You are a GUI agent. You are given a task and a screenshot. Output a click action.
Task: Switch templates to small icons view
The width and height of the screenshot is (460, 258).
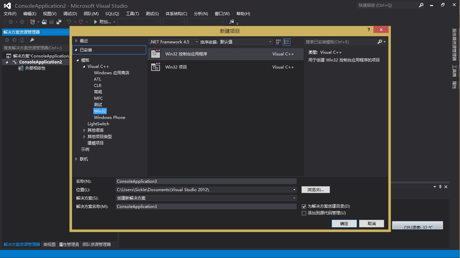click(x=278, y=42)
